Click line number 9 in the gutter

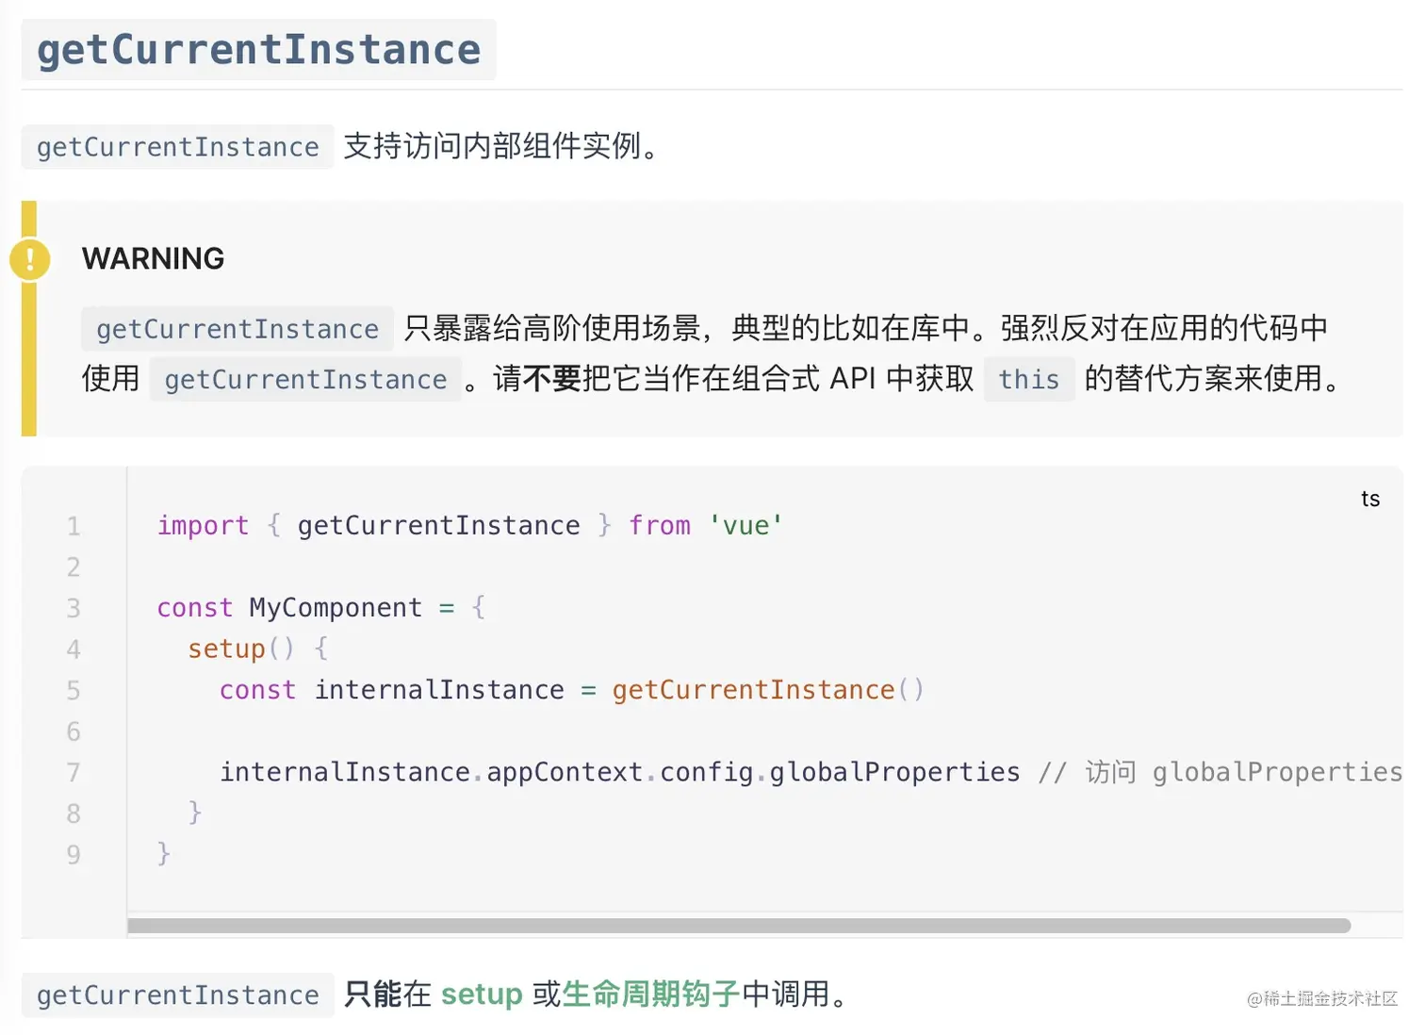[x=74, y=855]
